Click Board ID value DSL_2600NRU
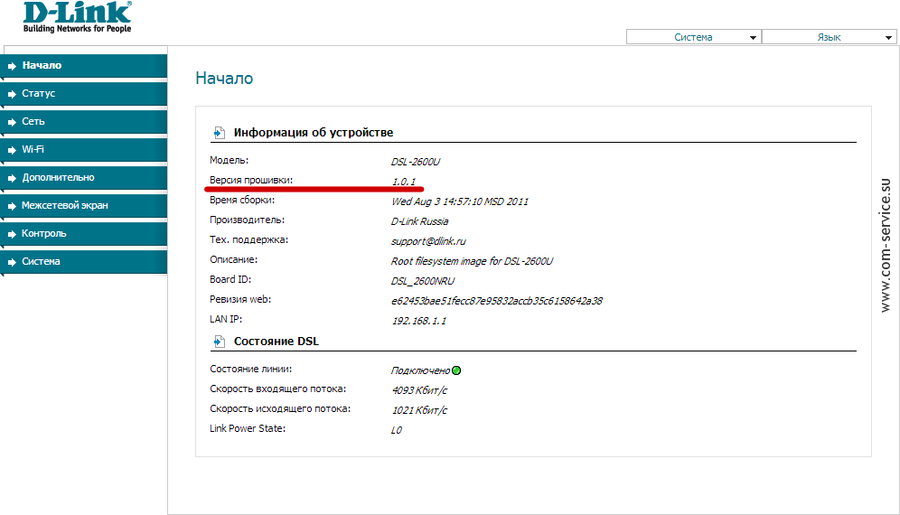Viewport: 900px width, 515px height. pos(423,281)
